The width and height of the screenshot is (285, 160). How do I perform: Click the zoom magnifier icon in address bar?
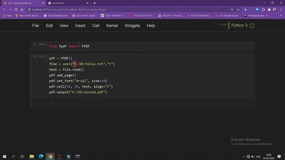(232, 9)
